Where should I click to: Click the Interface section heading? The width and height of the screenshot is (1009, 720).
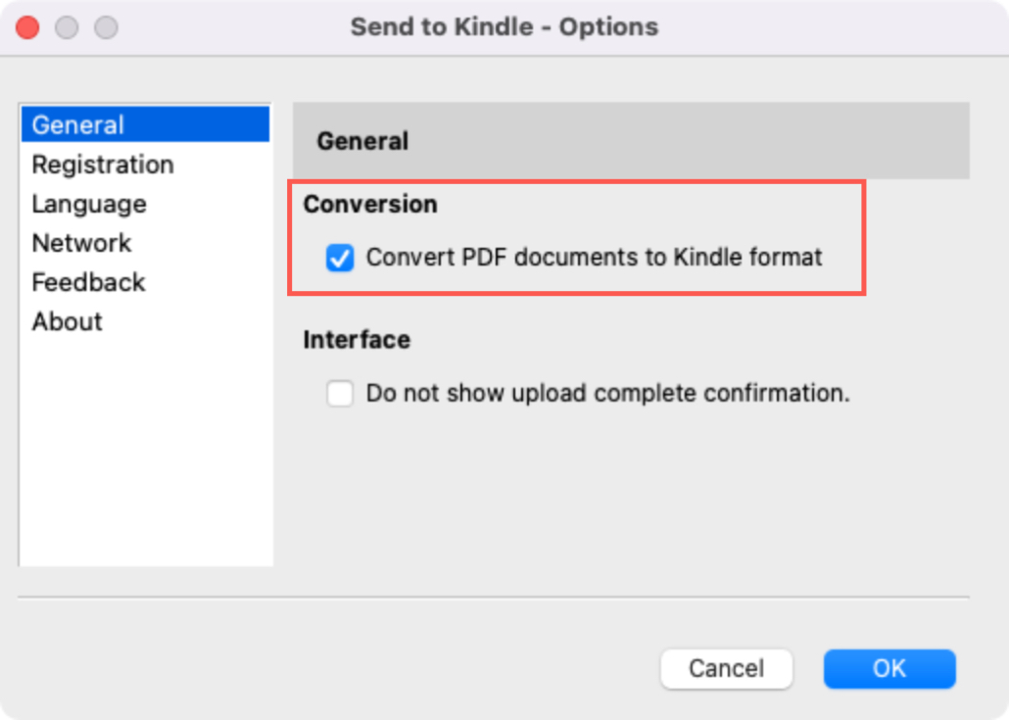click(x=357, y=340)
